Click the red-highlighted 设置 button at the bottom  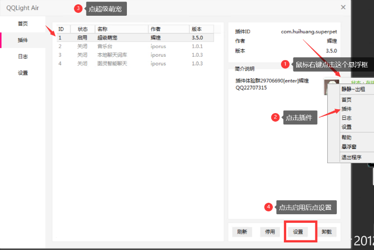pos(298,232)
